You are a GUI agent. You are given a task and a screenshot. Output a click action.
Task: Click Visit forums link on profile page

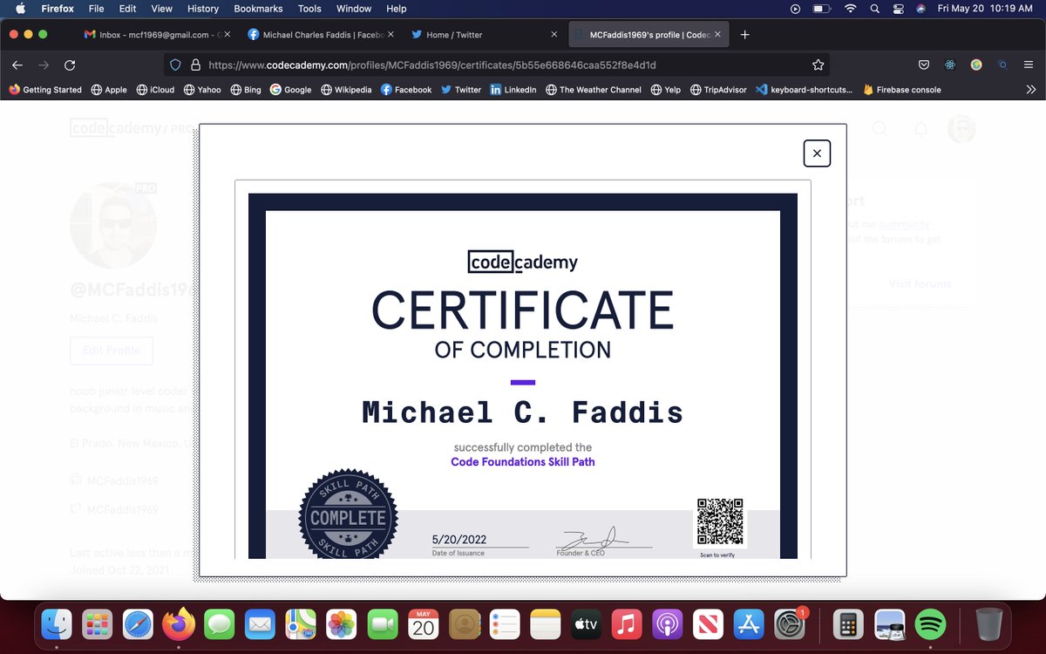920,284
